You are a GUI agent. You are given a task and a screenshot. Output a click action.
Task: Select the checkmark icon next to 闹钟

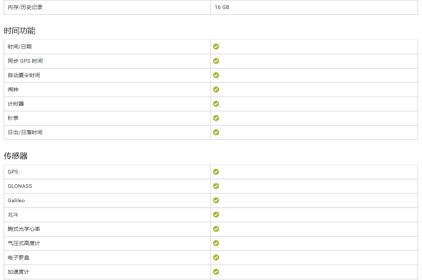216,89
